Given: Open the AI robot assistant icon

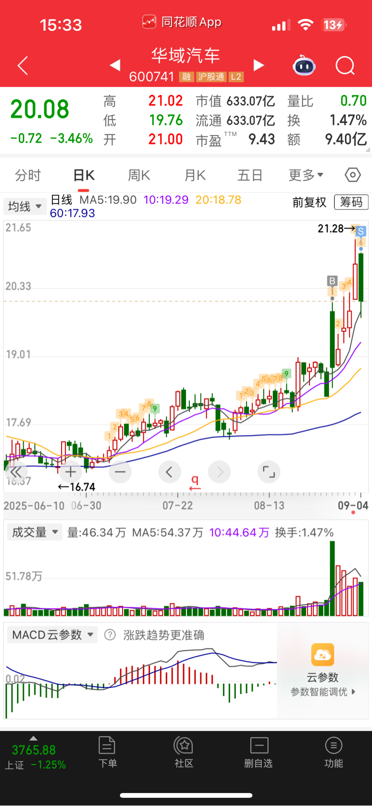Looking at the screenshot, I should click(x=304, y=65).
